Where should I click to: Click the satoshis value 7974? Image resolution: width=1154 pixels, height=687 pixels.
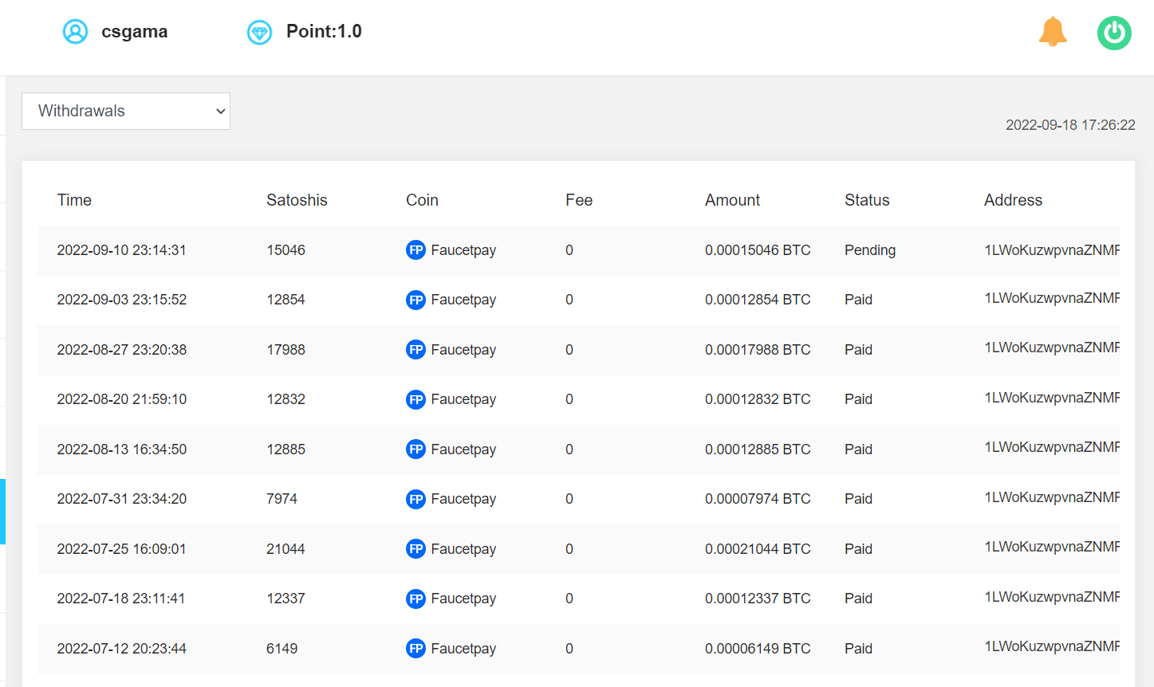click(282, 499)
